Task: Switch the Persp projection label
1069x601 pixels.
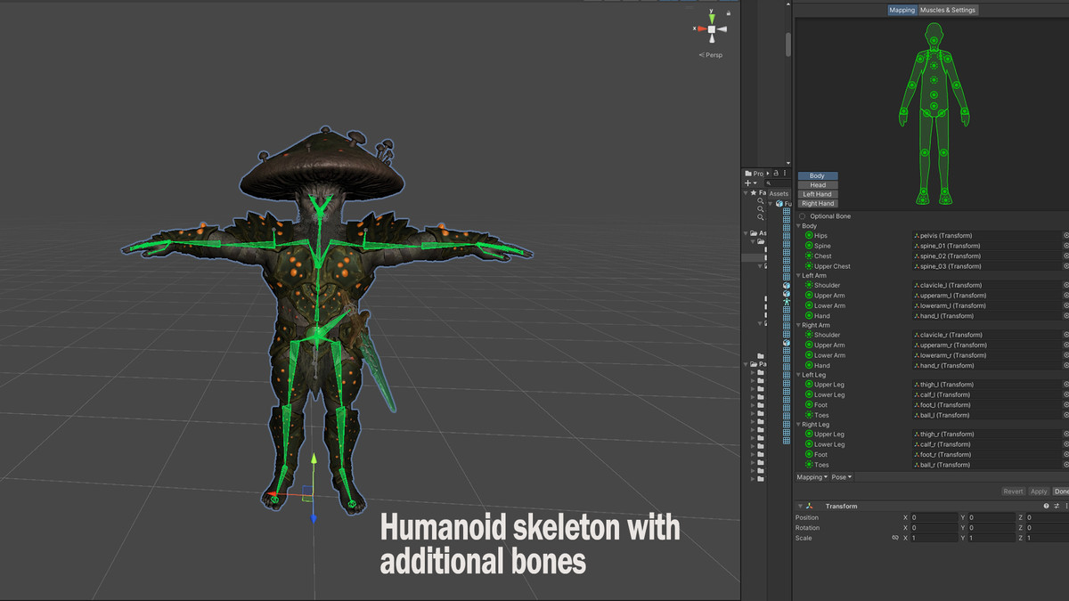Action: pyautogui.click(x=713, y=55)
